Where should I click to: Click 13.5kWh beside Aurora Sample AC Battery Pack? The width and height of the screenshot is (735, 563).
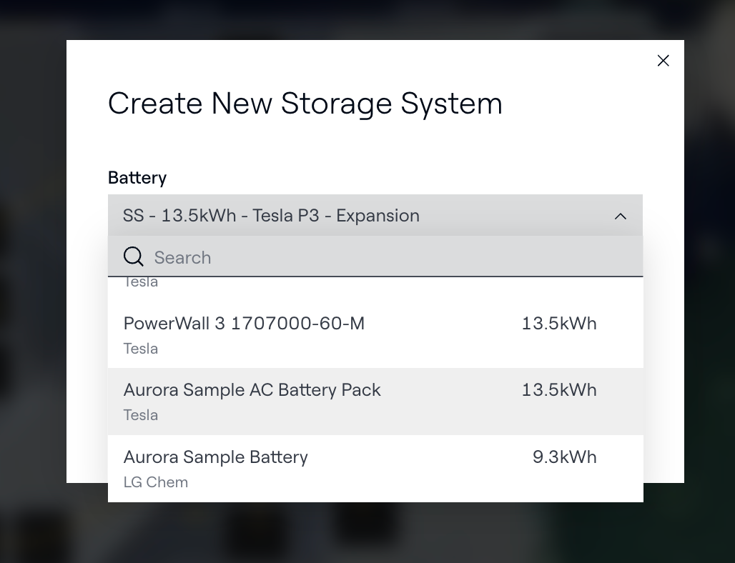click(558, 390)
